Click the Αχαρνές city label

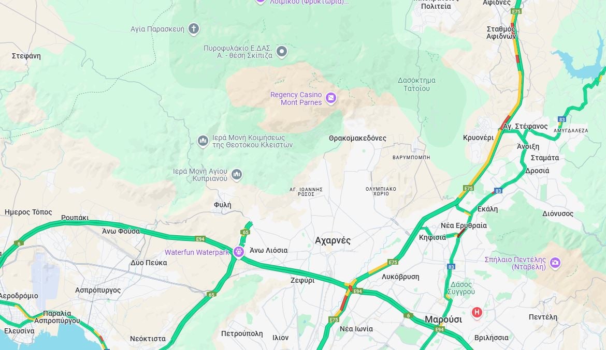pos(333,240)
